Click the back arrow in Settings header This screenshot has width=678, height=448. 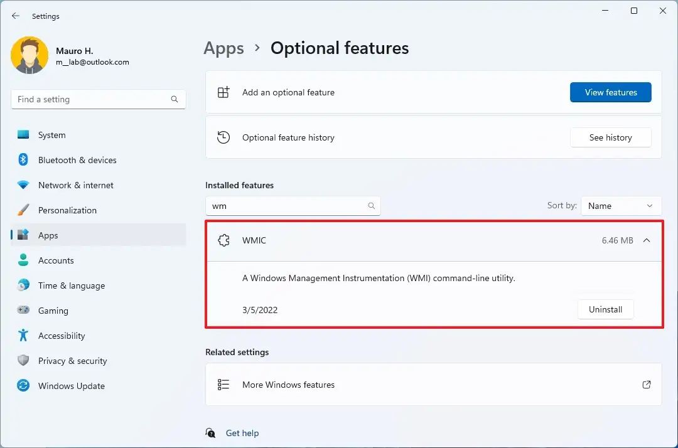[x=16, y=16]
